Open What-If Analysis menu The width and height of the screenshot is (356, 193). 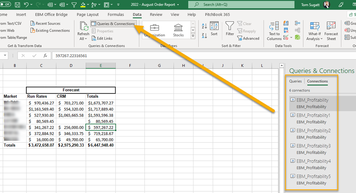click(315, 31)
